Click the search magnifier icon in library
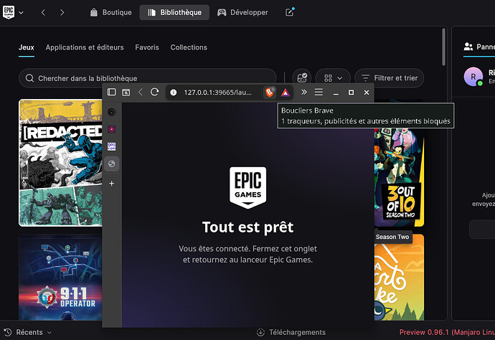 29,78
